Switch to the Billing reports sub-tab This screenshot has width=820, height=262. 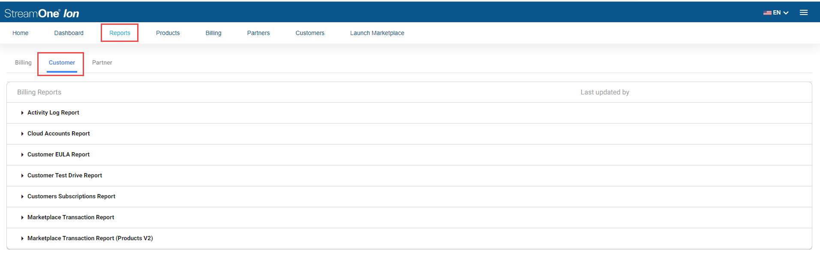23,62
